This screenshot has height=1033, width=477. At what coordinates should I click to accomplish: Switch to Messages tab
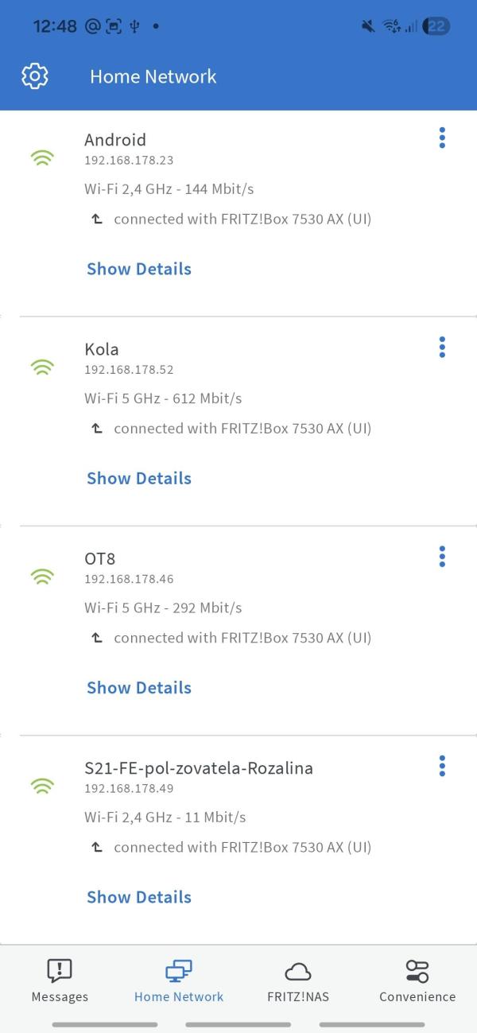tap(60, 981)
